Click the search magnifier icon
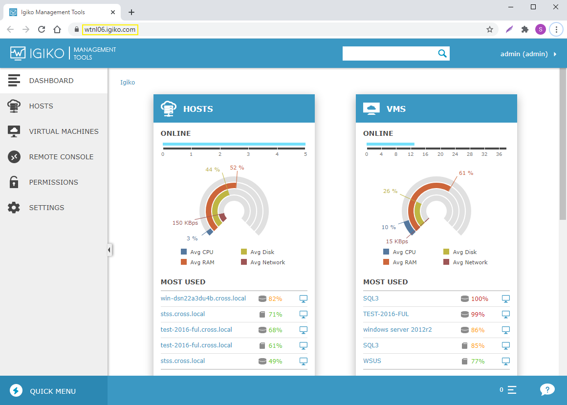Viewport: 567px width, 405px height. point(442,53)
